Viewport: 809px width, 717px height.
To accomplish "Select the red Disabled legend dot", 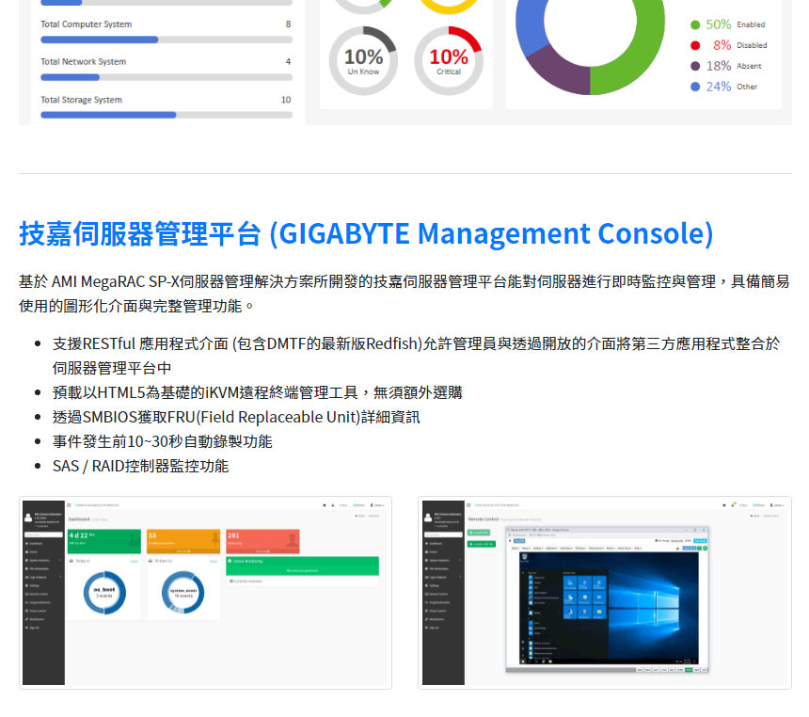I will (x=695, y=45).
